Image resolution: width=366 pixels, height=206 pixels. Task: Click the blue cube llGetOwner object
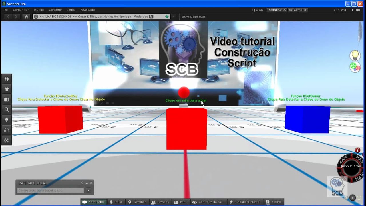[307, 119]
